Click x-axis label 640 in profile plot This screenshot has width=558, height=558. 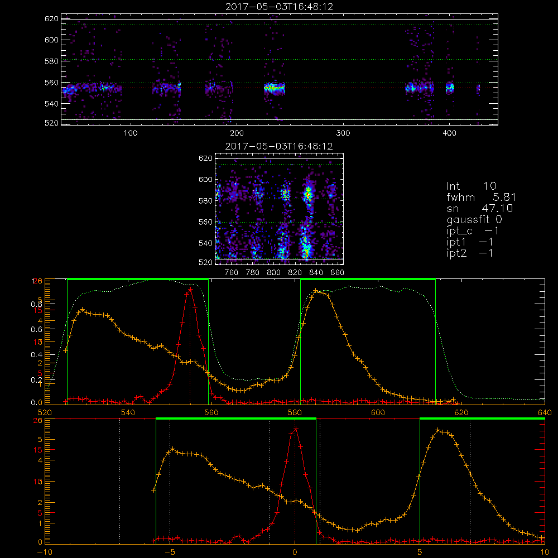[545, 412]
